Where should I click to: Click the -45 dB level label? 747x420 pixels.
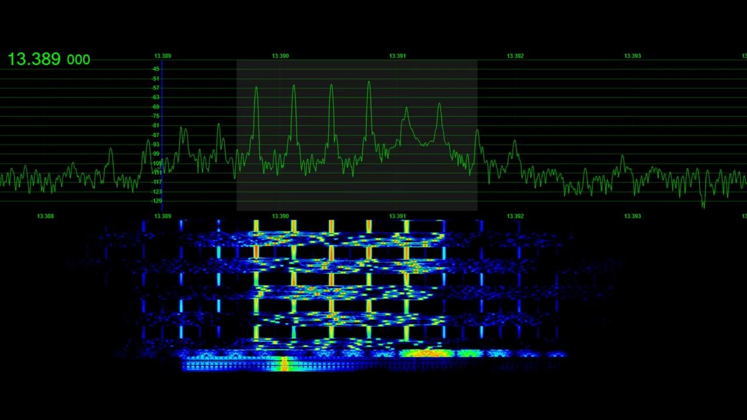(x=156, y=69)
